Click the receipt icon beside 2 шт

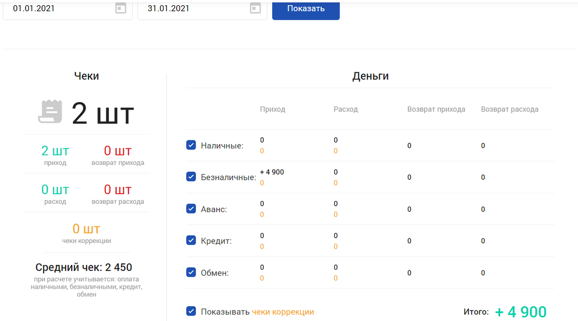(50, 112)
